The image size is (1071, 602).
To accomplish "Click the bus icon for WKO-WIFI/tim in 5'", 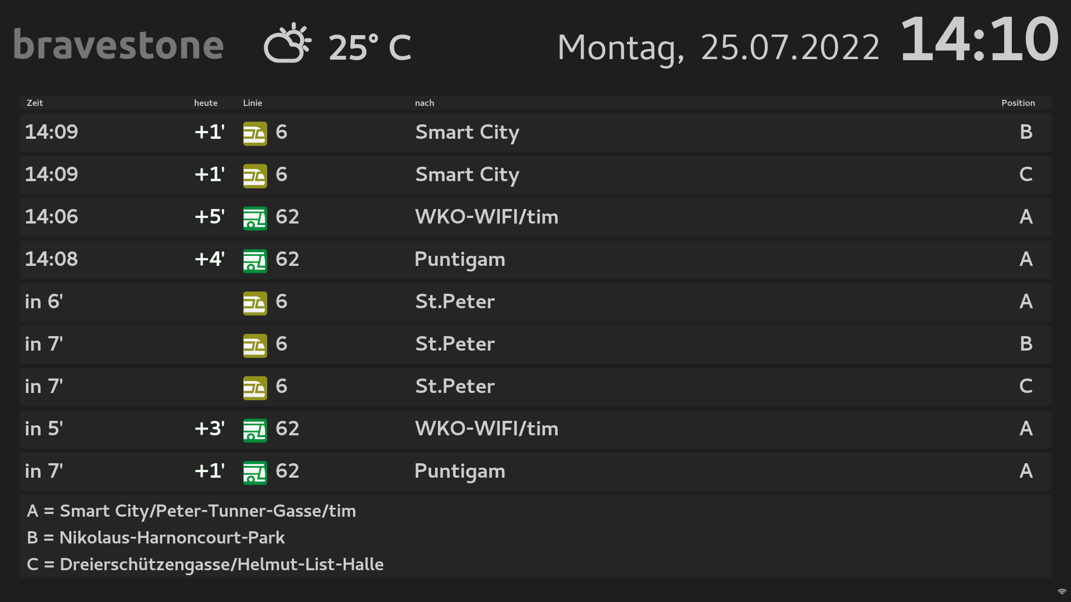I will coord(255,430).
